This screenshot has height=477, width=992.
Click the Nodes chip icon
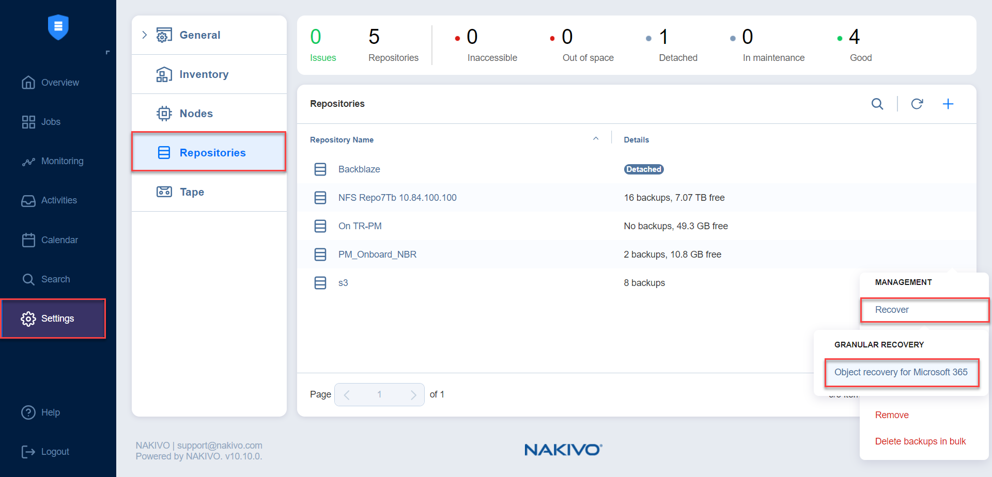click(164, 114)
